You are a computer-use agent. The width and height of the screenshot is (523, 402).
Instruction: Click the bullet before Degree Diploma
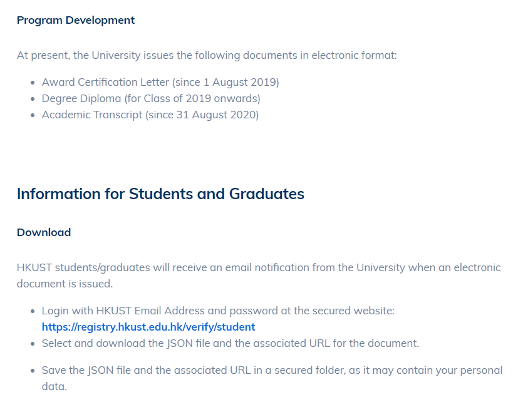[33, 99]
